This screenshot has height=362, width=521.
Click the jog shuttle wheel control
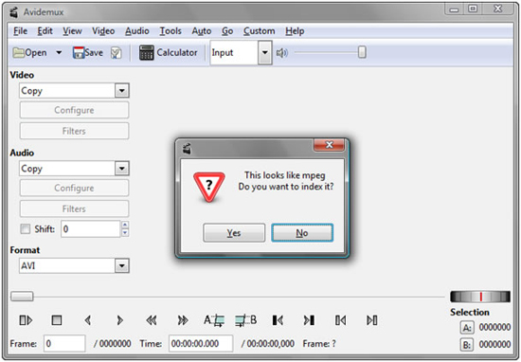[480, 297]
